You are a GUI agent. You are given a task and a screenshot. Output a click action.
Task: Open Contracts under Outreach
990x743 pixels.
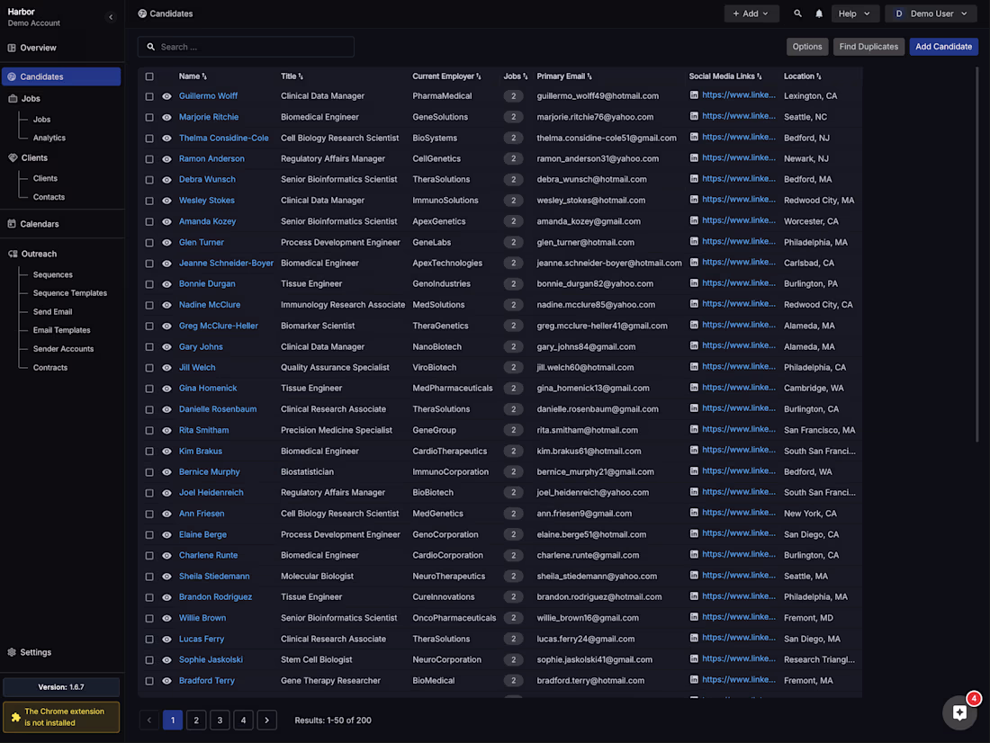(x=49, y=367)
